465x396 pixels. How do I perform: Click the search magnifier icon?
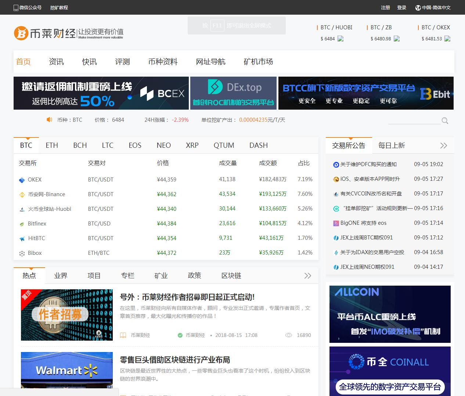(x=445, y=121)
